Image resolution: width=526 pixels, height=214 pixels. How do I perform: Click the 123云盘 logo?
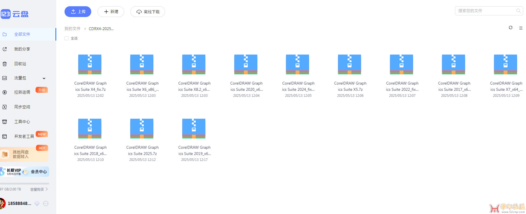[14, 14]
